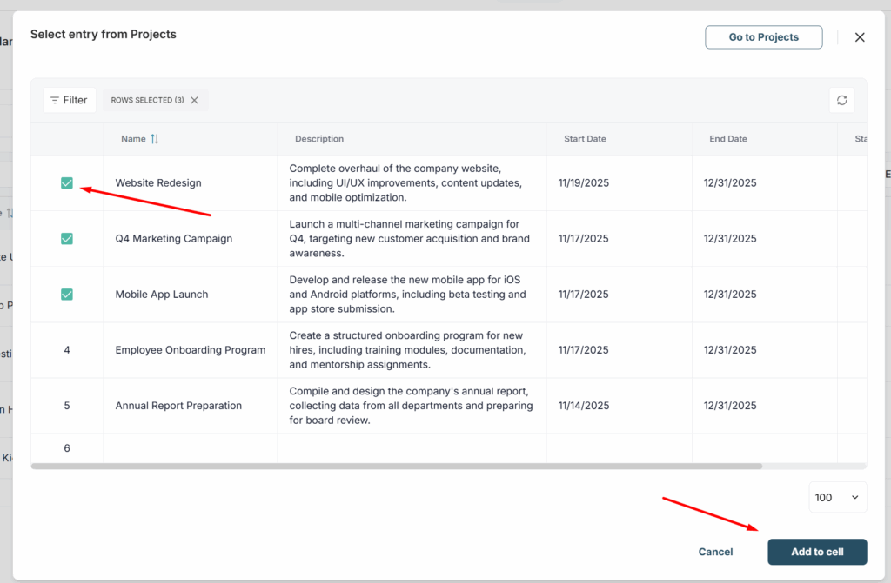Uncheck the Q4 Marketing Campaign checkbox

coord(67,239)
